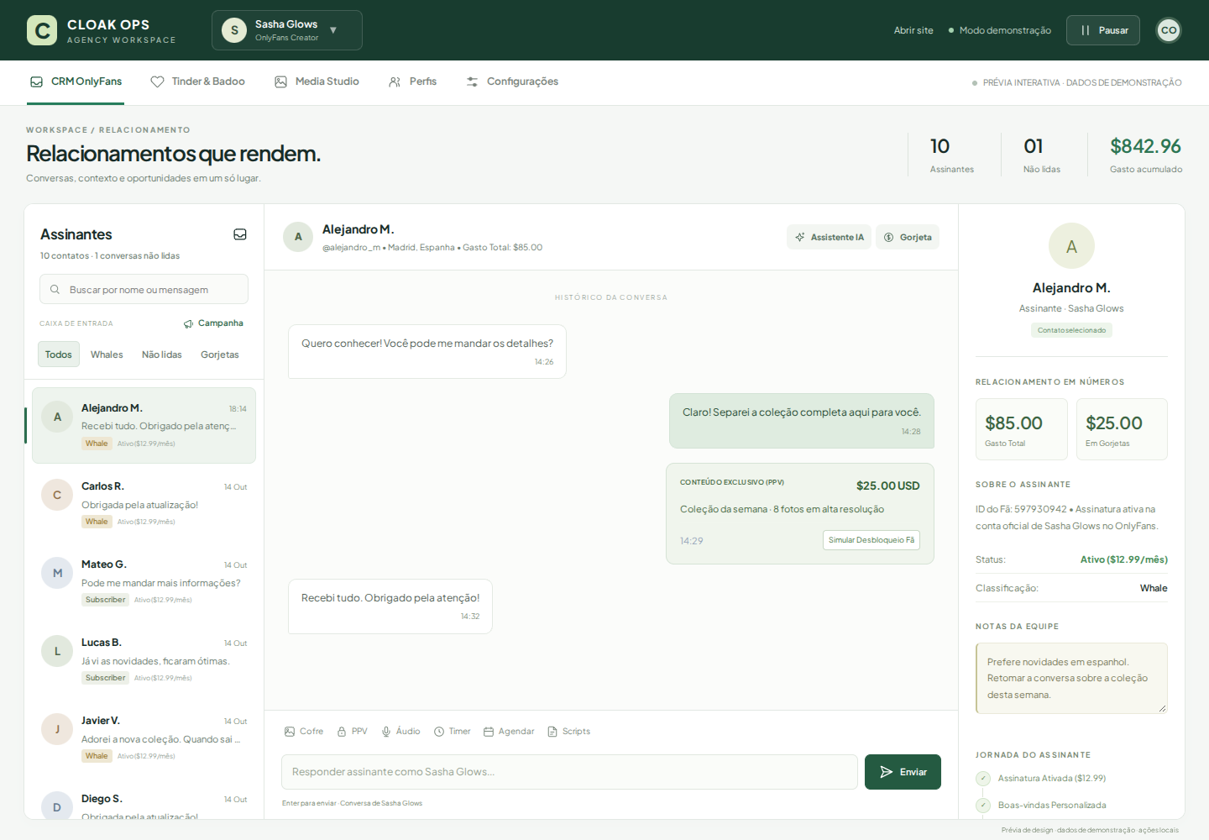The image size is (1209, 840).
Task: Focus the Responder assinante message field
Action: coord(569,772)
